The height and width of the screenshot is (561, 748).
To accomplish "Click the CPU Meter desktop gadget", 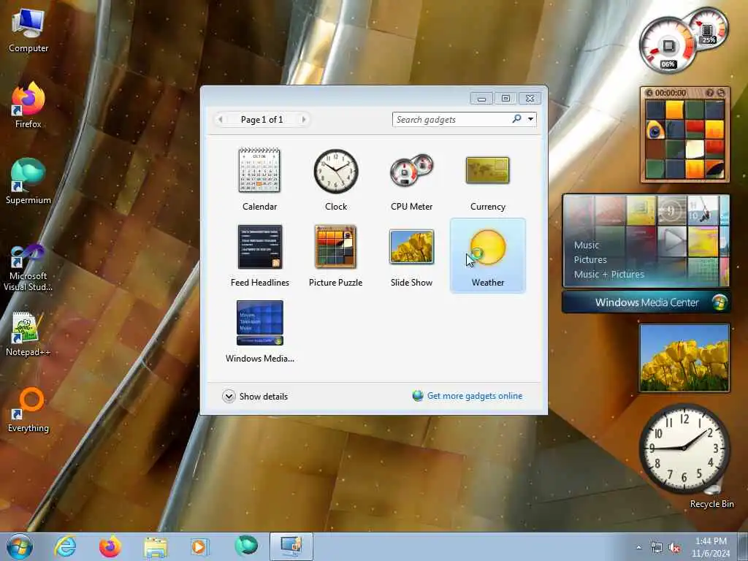I will coord(683,41).
